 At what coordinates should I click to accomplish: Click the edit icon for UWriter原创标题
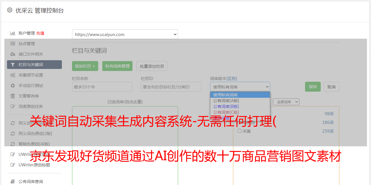tap(12, 165)
